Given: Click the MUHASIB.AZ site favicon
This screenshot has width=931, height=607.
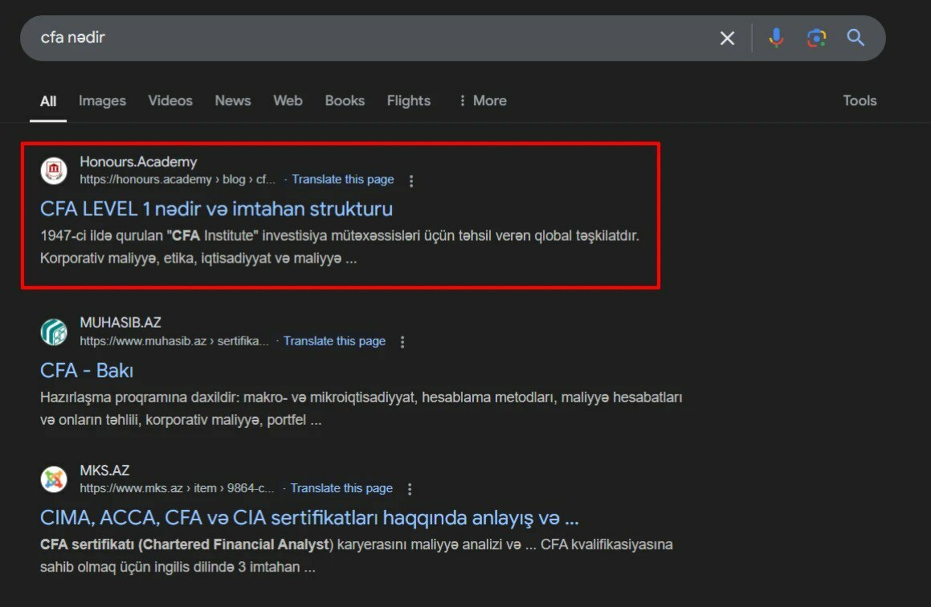Looking at the screenshot, I should tap(54, 332).
